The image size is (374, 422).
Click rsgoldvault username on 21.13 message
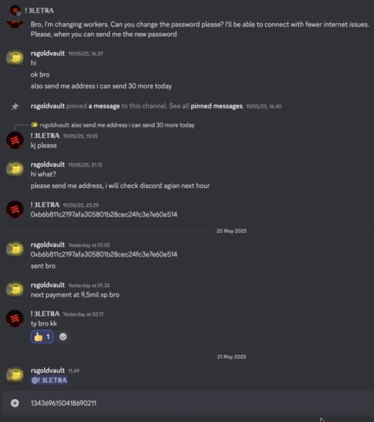48,165
